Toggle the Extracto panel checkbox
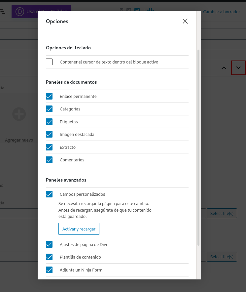 tap(49, 147)
